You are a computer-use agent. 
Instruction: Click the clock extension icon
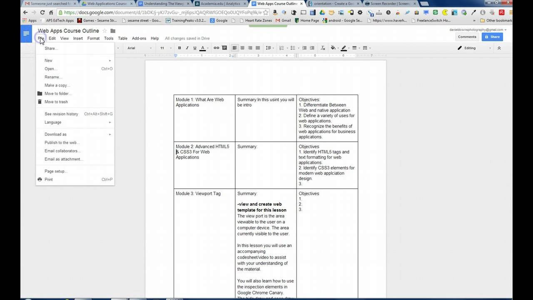[x=388, y=12]
